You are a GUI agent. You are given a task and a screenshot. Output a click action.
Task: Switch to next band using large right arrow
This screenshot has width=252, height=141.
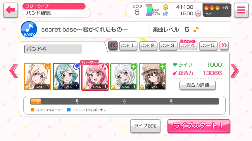click(x=235, y=71)
